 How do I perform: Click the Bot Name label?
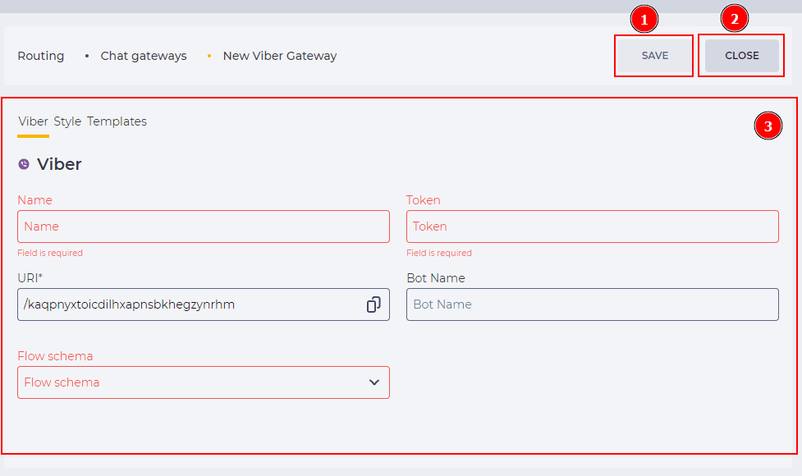436,278
